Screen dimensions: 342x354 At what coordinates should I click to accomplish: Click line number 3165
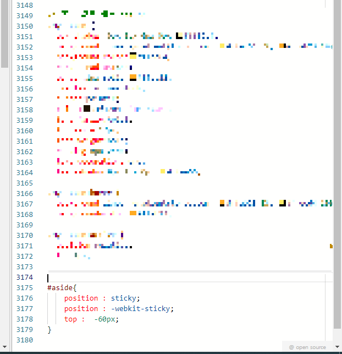coord(25,183)
